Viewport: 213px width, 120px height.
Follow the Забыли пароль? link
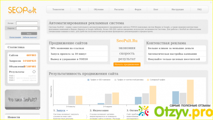coord(30,37)
